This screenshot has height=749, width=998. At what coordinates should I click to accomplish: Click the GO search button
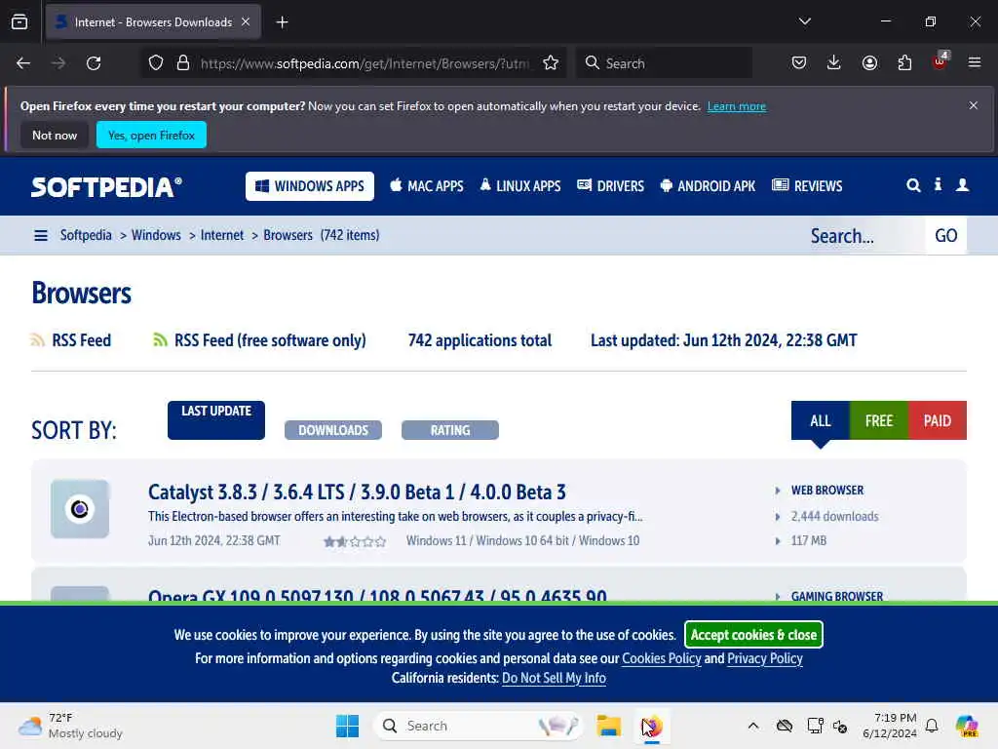945,236
